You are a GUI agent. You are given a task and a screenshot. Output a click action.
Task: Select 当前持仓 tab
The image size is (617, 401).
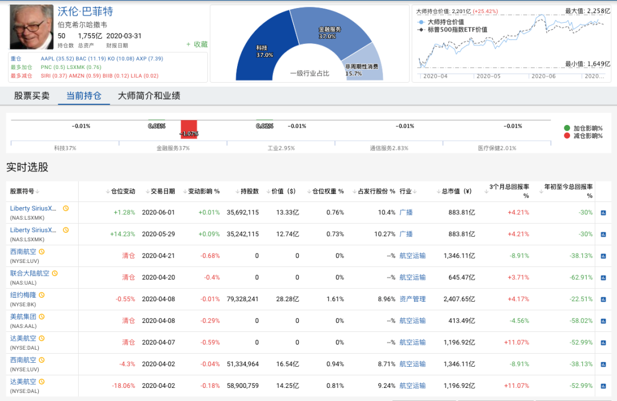click(84, 96)
